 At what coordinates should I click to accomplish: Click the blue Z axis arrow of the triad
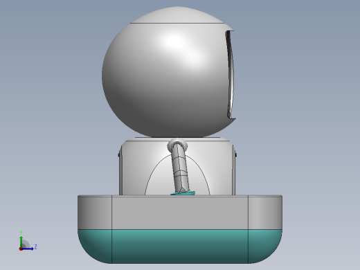pos(28,249)
